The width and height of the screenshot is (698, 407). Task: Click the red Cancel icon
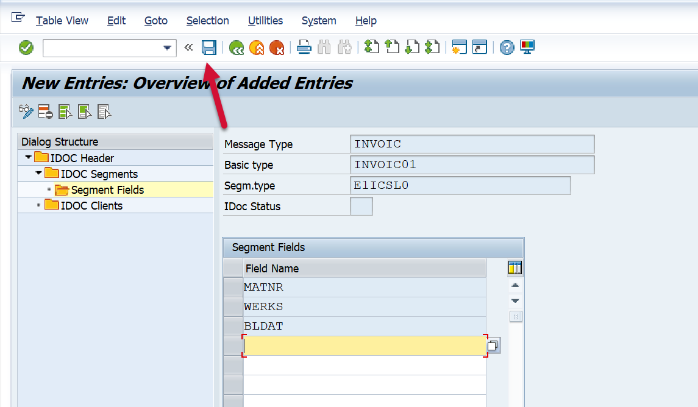coord(277,48)
